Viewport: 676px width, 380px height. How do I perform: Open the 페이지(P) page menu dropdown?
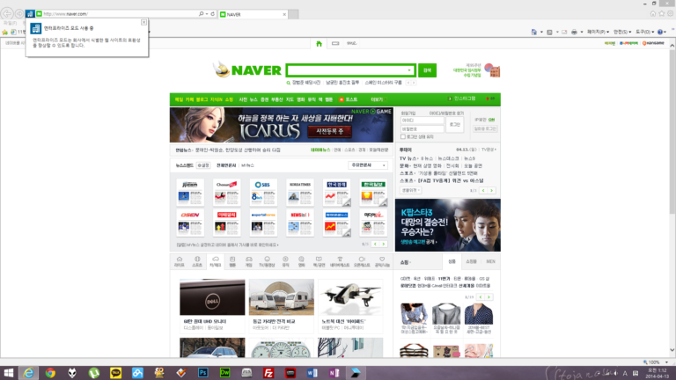coord(598,32)
